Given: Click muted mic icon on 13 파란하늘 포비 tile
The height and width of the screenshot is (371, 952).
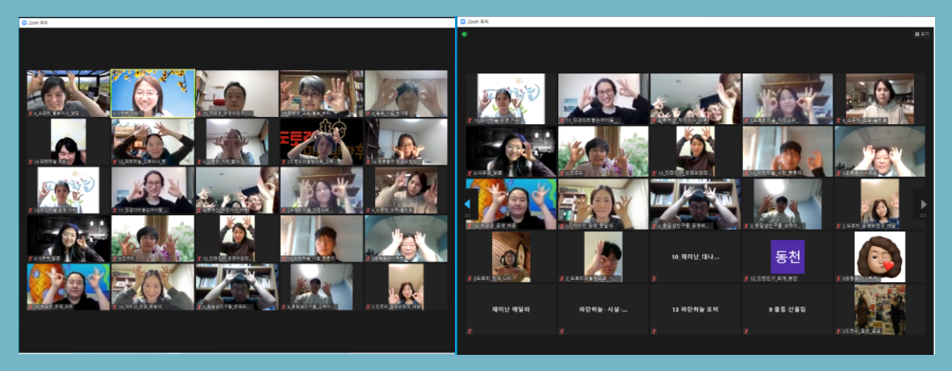Looking at the screenshot, I should [654, 331].
